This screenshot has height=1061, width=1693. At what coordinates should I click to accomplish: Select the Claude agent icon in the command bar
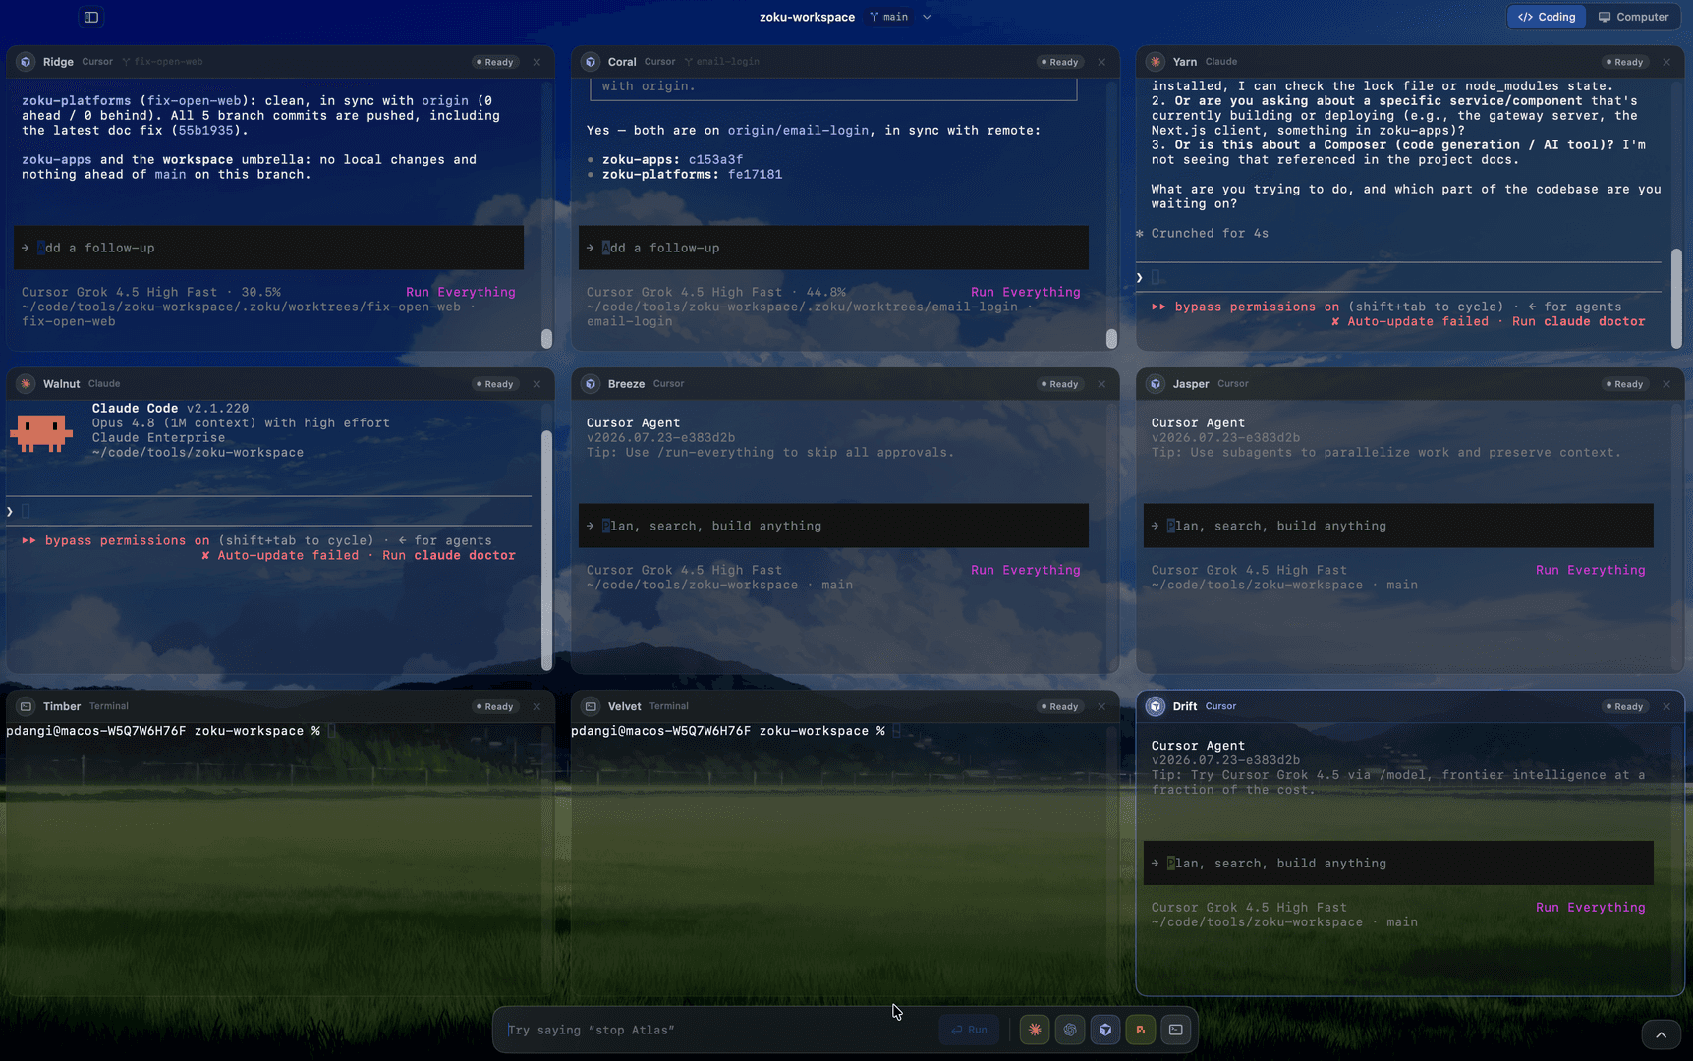click(x=1035, y=1030)
